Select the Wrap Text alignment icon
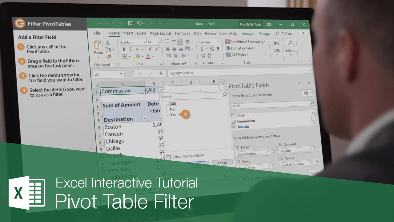Viewport: 394px width, 222px height. (187, 42)
